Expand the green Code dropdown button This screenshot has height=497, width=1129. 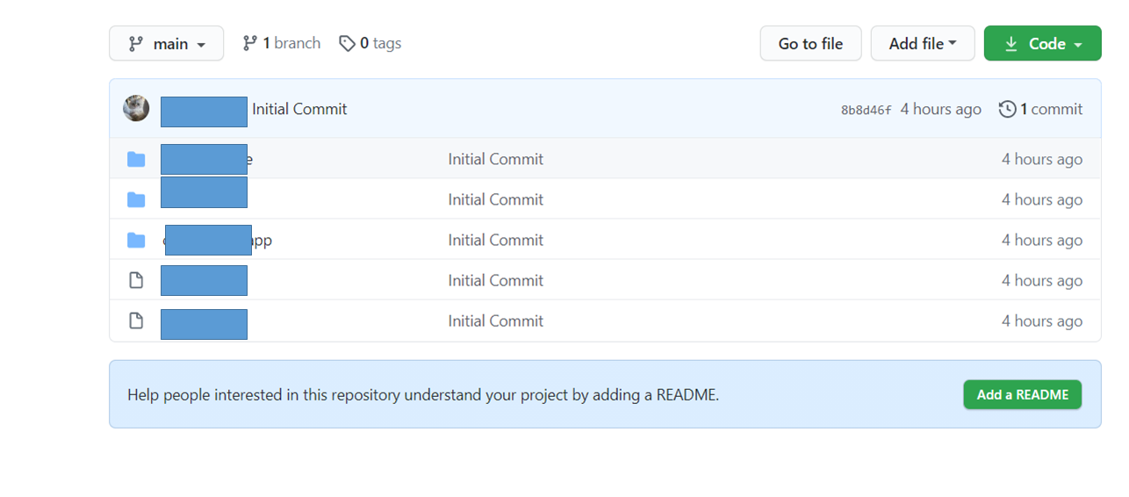coord(1042,44)
